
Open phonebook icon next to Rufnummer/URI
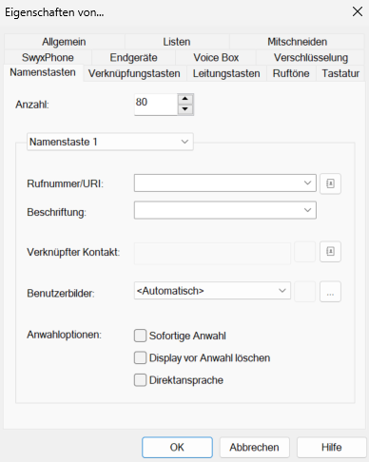pos(330,183)
